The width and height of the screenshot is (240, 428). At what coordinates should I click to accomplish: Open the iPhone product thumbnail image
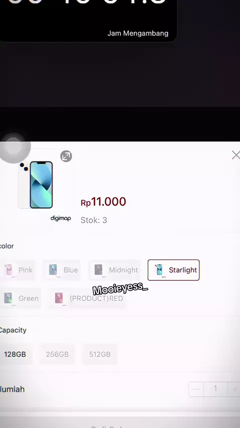(36, 185)
